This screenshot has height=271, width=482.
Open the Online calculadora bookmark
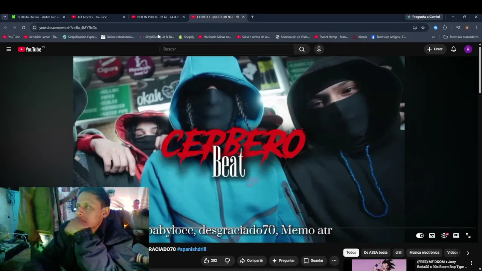(118, 37)
